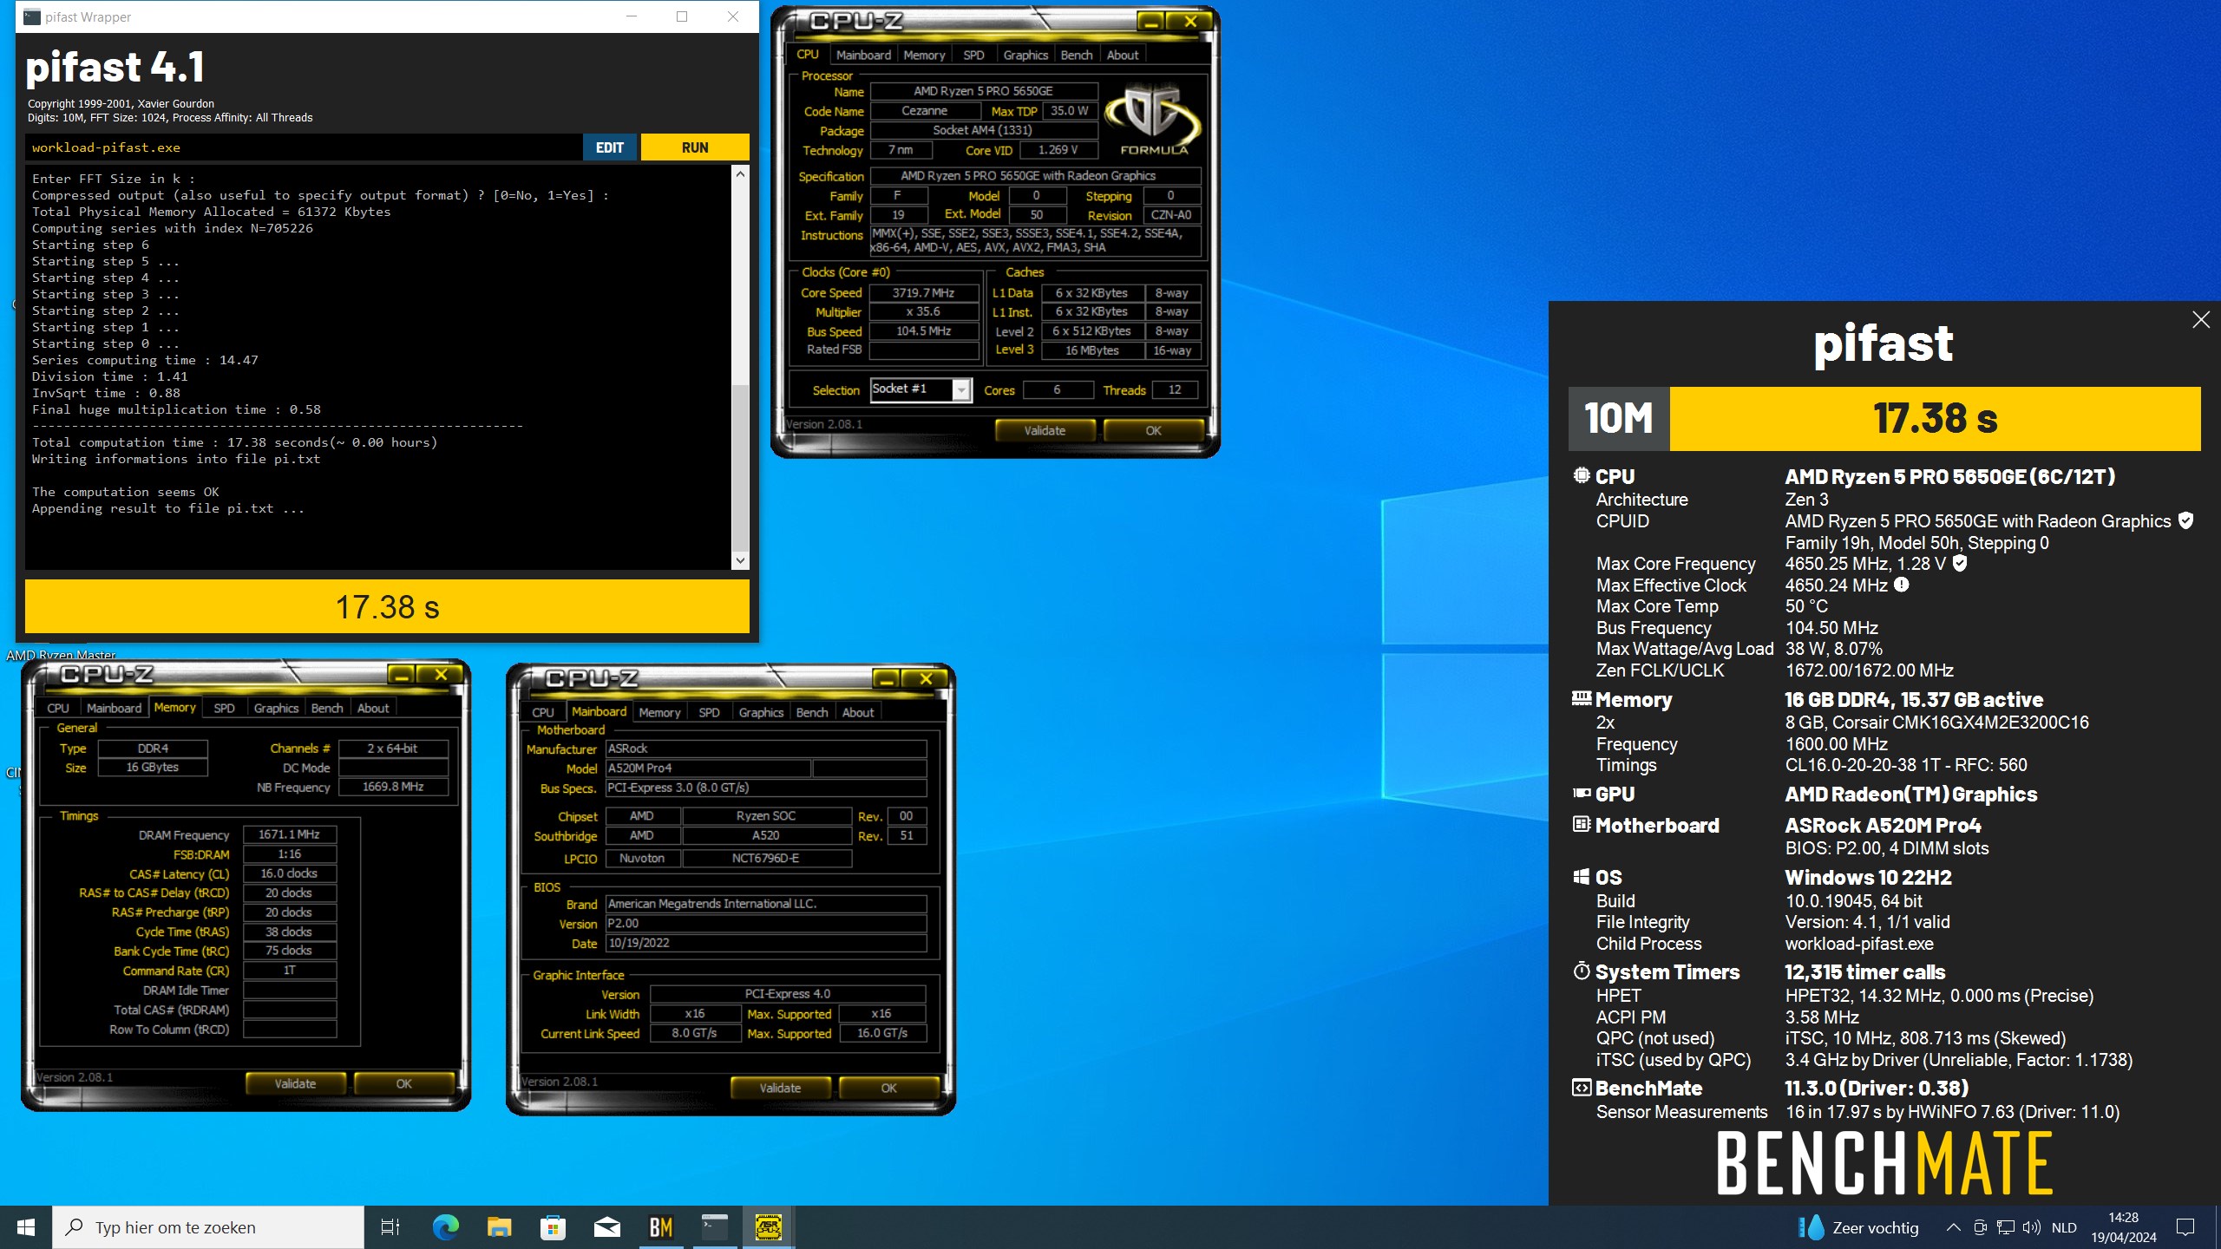This screenshot has width=2221, height=1249.
Task: Click the GPU card icon in BenchMate panel
Action: pyautogui.click(x=1582, y=793)
